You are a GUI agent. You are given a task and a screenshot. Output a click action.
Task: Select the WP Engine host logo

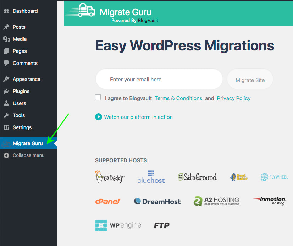(118, 225)
